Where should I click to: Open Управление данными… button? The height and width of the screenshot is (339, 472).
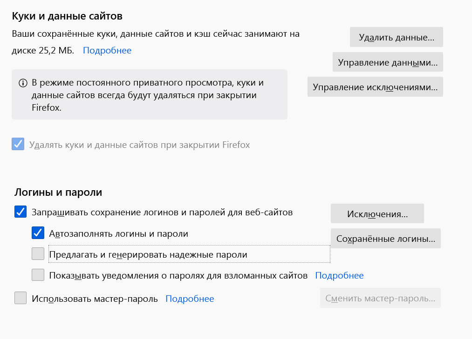point(387,62)
